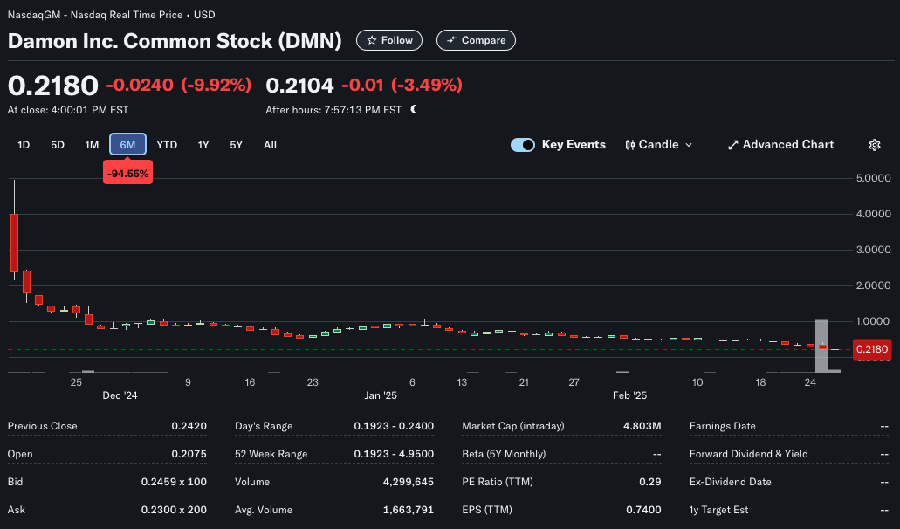Click the NasdaqGM real time price notice
The height and width of the screenshot is (529, 900).
[112, 15]
